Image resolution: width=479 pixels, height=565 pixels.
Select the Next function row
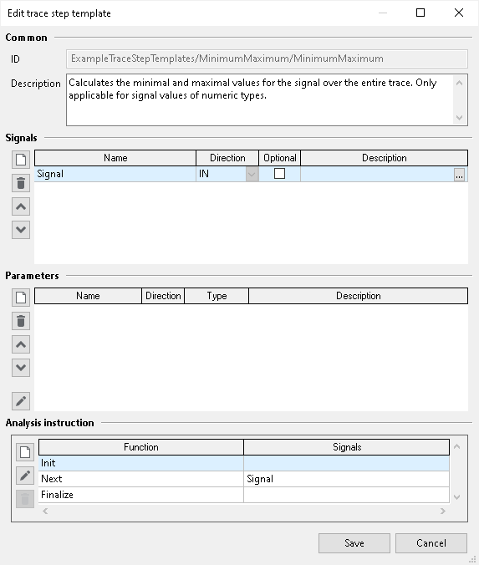click(244, 479)
